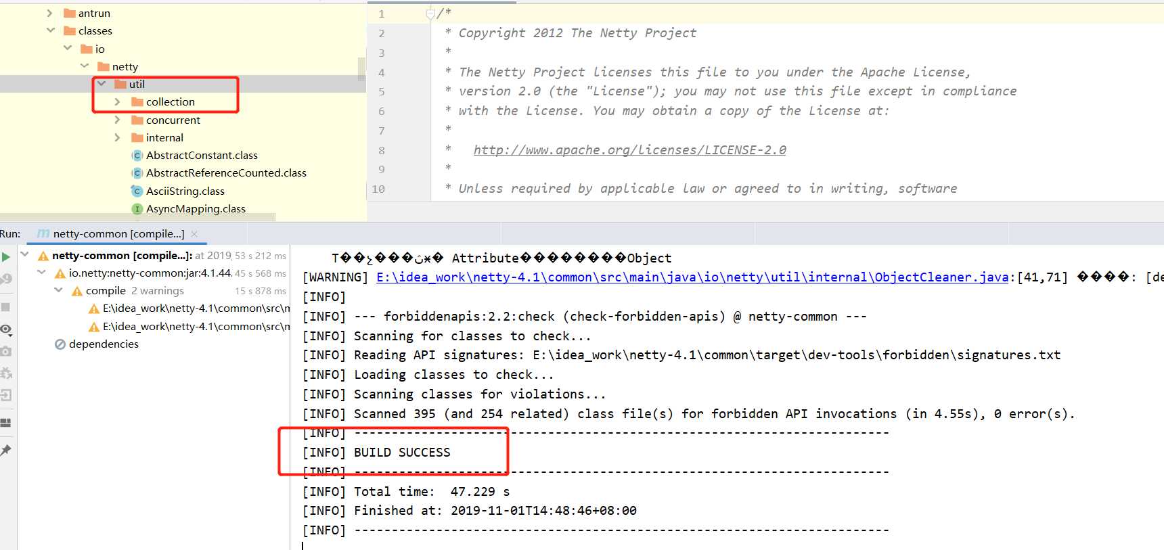Click the Total time: 47.229 s line
The image size is (1164, 550).
(x=406, y=492)
